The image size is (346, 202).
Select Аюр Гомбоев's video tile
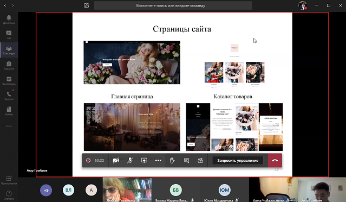click(x=322, y=190)
